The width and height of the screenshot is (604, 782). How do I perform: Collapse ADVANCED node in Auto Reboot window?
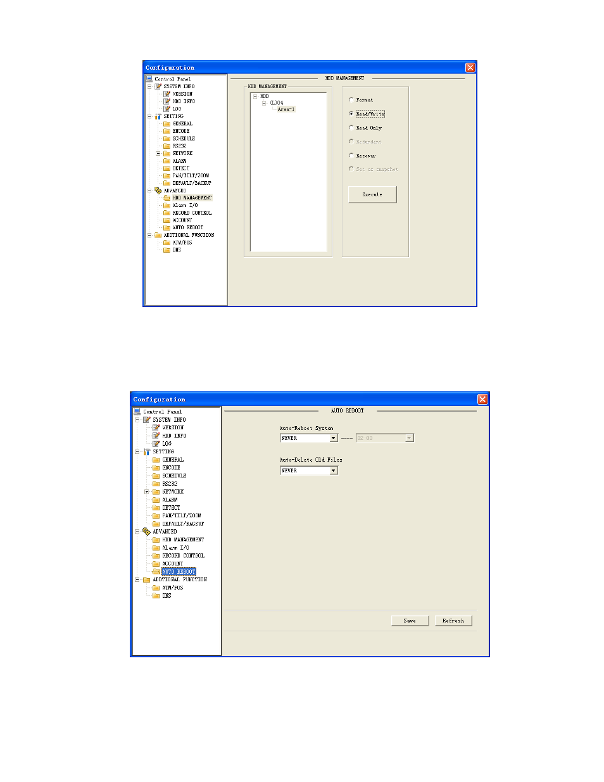(x=137, y=532)
